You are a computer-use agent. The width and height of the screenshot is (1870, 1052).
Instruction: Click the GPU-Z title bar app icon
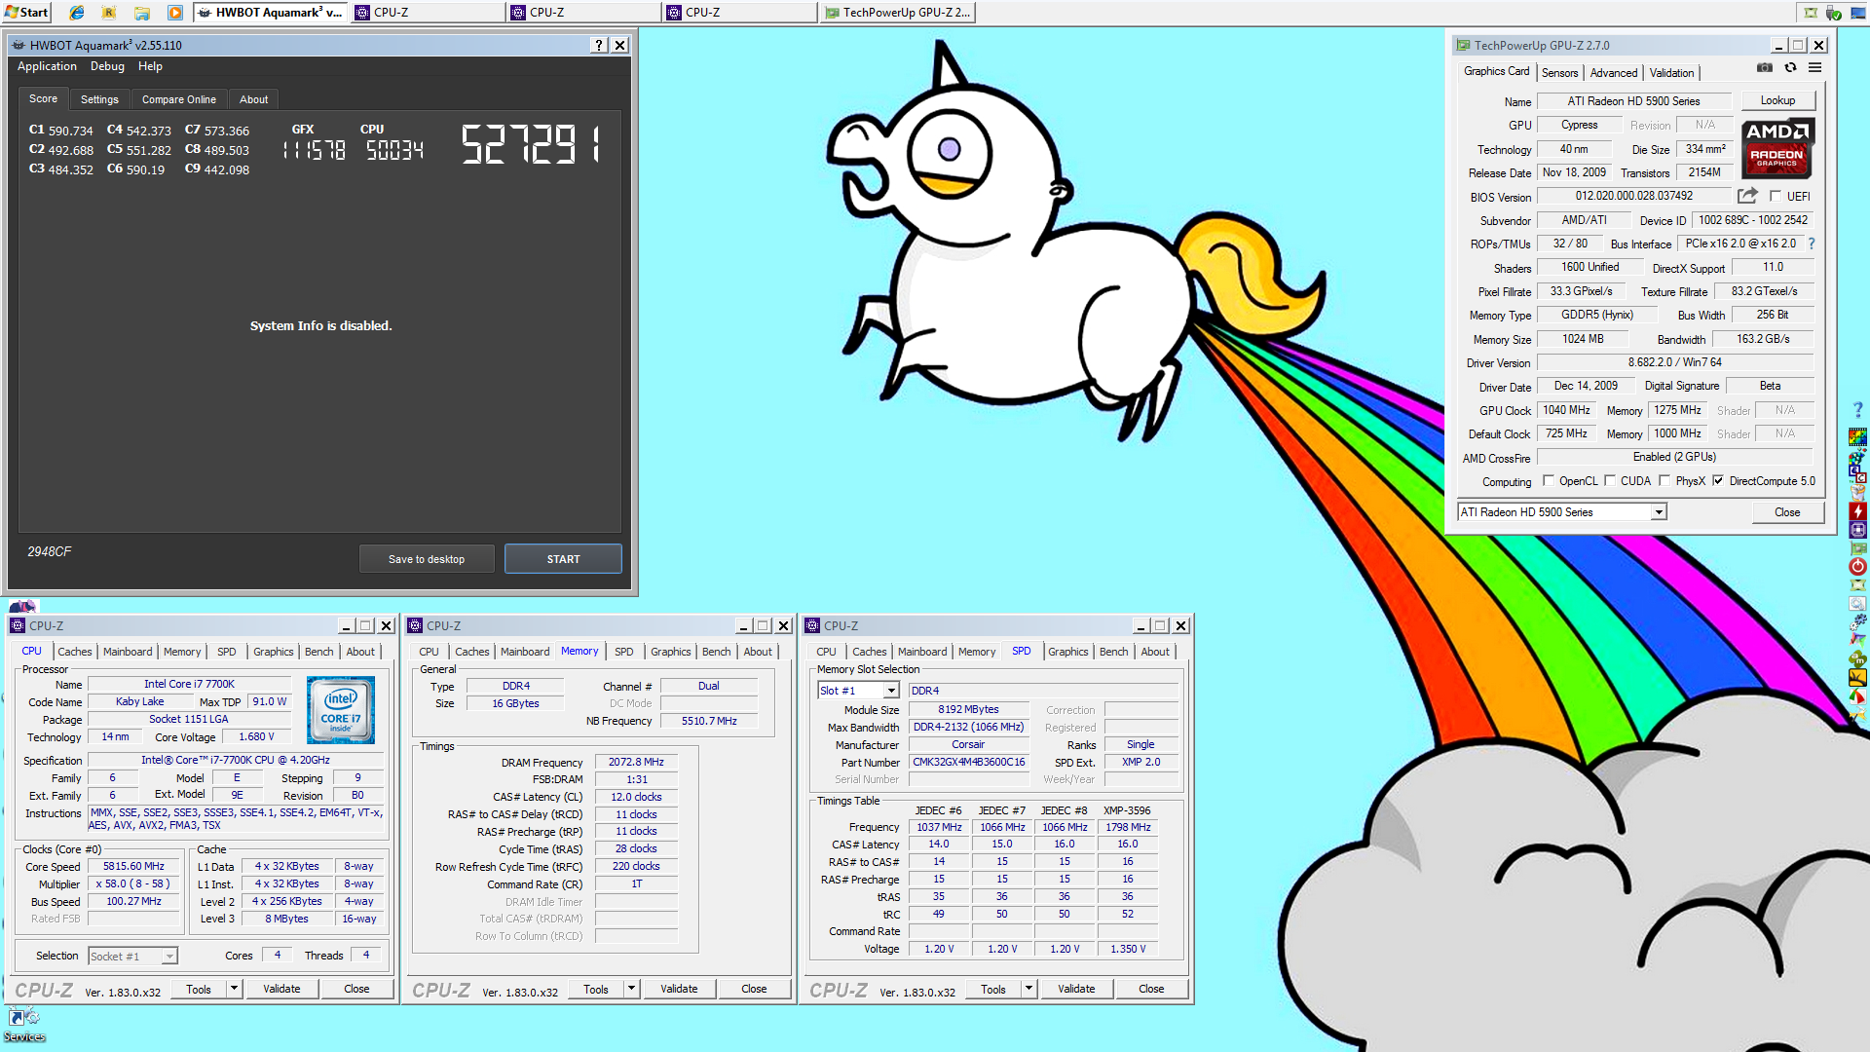[1463, 45]
